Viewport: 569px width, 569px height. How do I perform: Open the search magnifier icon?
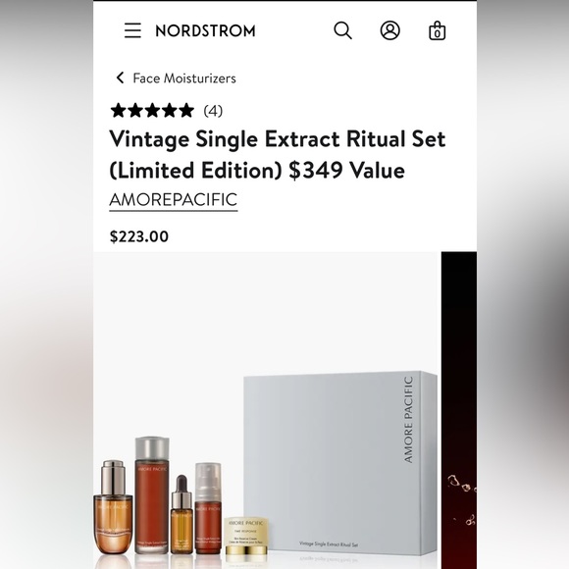[342, 30]
